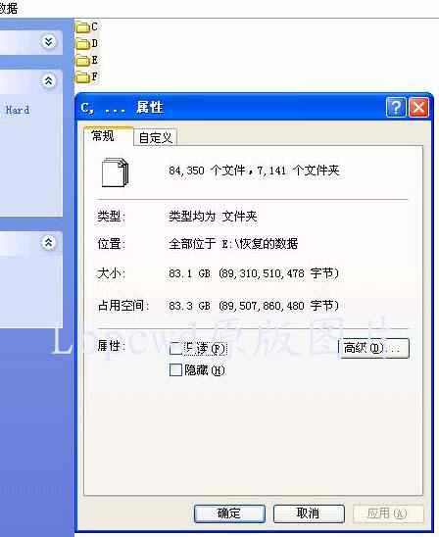The height and width of the screenshot is (537, 439).
Task: Click the 应用 apply button
Action: [x=388, y=513]
